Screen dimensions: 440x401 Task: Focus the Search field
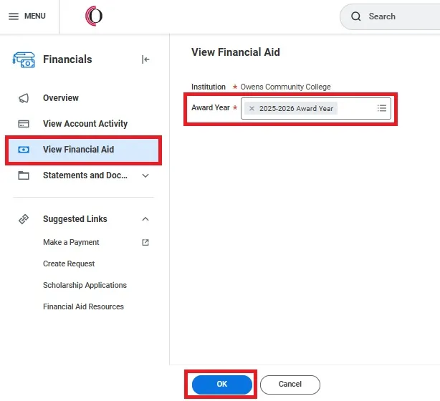point(391,16)
